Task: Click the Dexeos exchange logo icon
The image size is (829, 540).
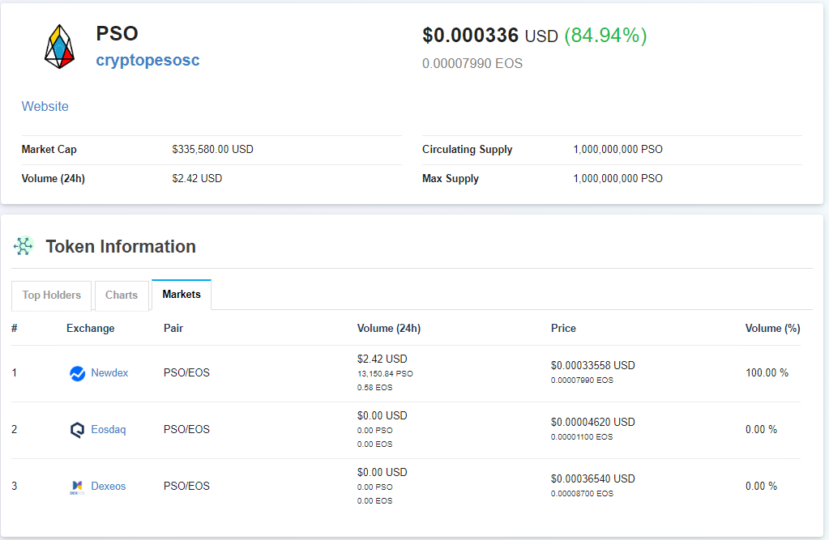Action: tap(77, 487)
